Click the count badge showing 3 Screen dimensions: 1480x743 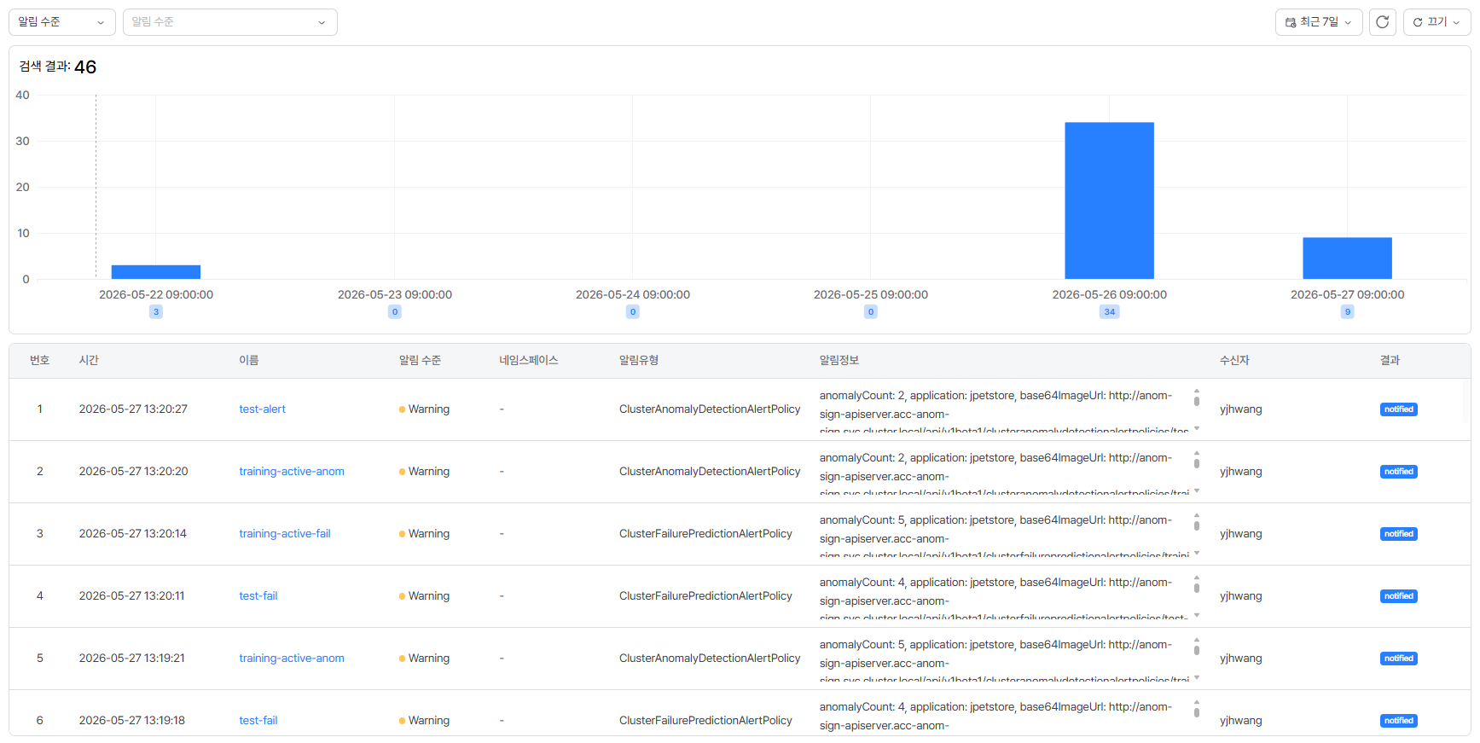(x=156, y=312)
